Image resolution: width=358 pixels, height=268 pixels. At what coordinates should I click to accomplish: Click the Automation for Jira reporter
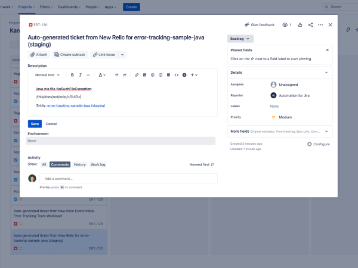point(290,95)
